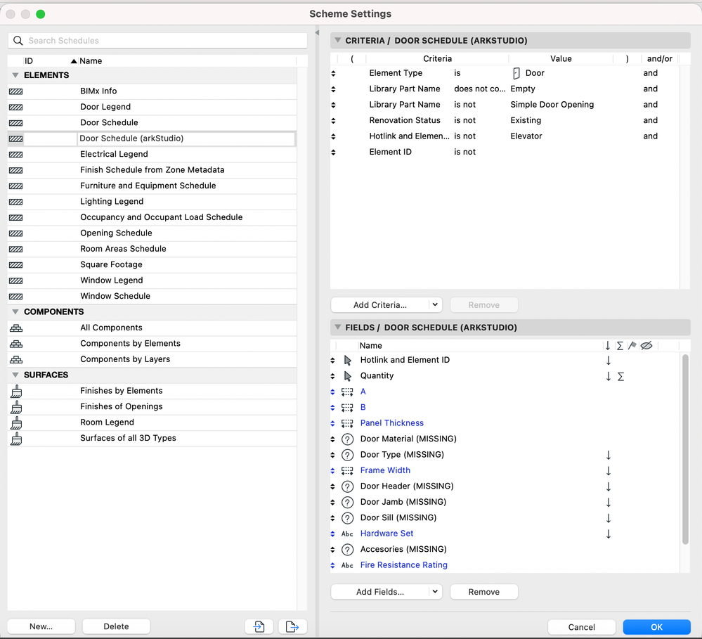Click the Abc icon beside Hardware Set
702x639 pixels.
tap(347, 534)
